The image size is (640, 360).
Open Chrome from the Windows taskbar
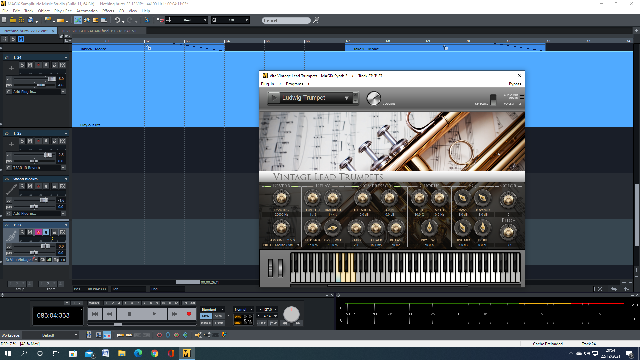tap(155, 353)
